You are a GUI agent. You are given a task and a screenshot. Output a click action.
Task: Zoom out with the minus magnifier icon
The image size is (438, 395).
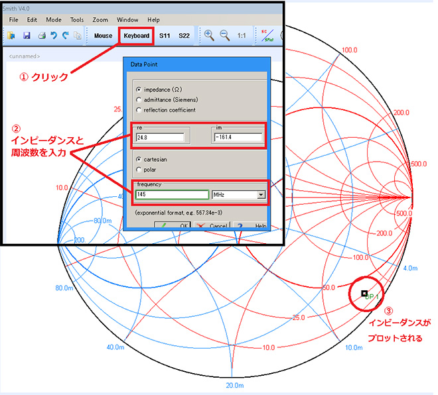[x=224, y=35]
